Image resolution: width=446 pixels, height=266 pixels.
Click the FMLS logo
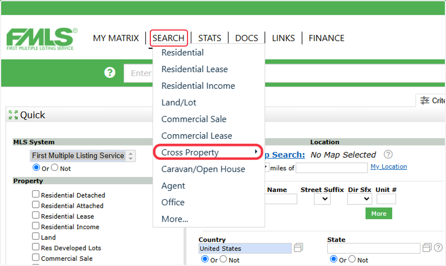click(x=42, y=39)
